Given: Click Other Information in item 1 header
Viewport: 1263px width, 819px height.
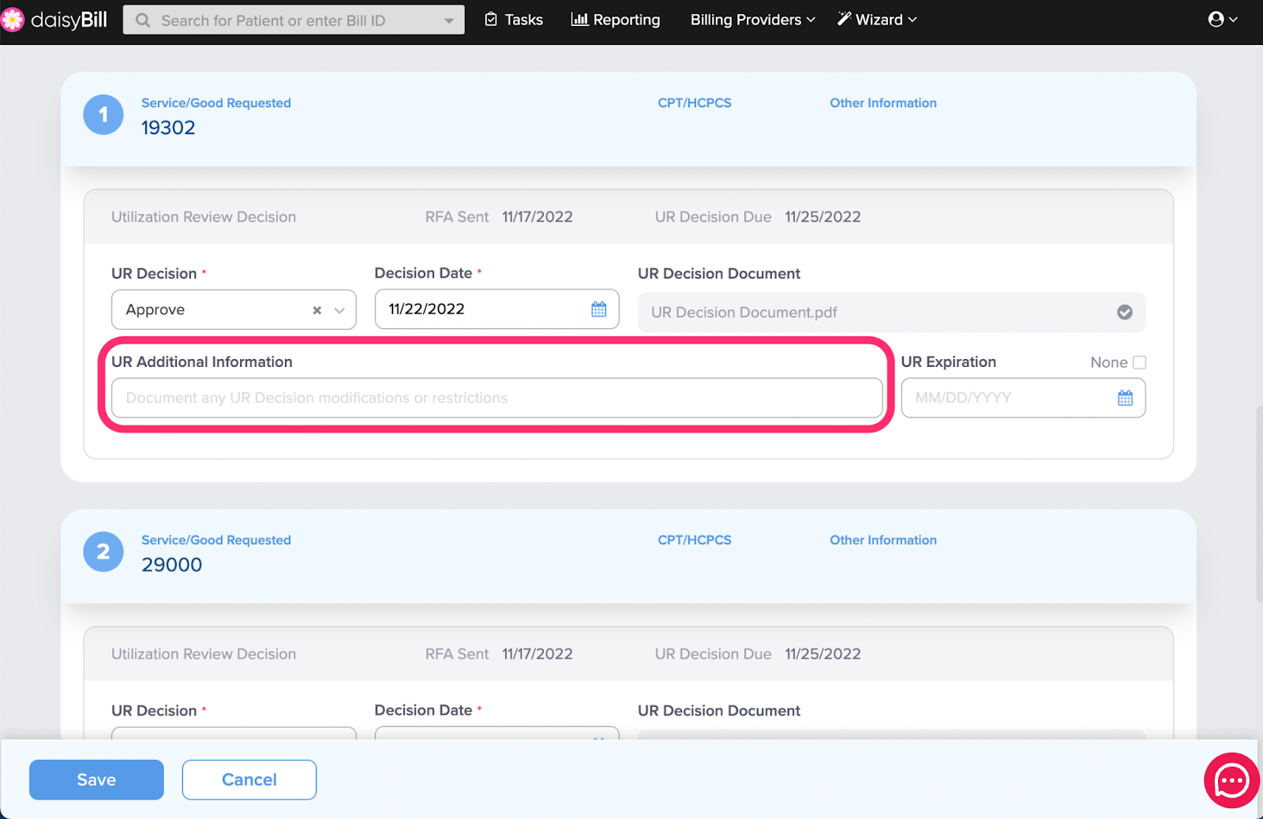Looking at the screenshot, I should pyautogui.click(x=883, y=103).
